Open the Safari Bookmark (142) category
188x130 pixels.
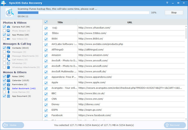(x=24, y=88)
